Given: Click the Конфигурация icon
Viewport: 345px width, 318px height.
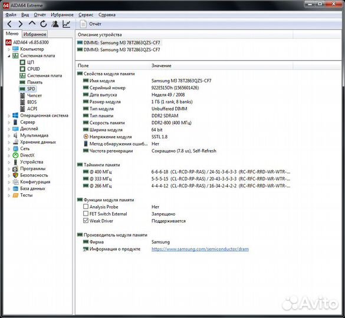Looking at the screenshot, I should (x=15, y=182).
